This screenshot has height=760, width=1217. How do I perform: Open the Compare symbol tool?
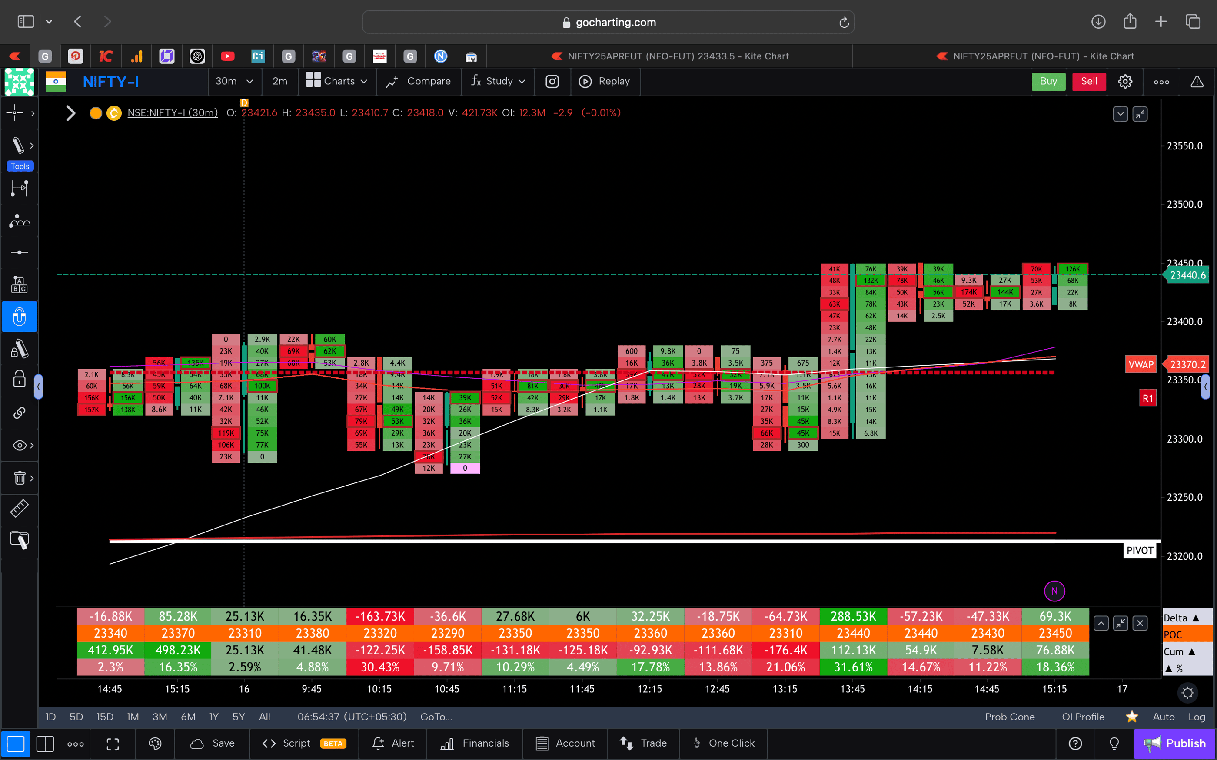(x=419, y=82)
